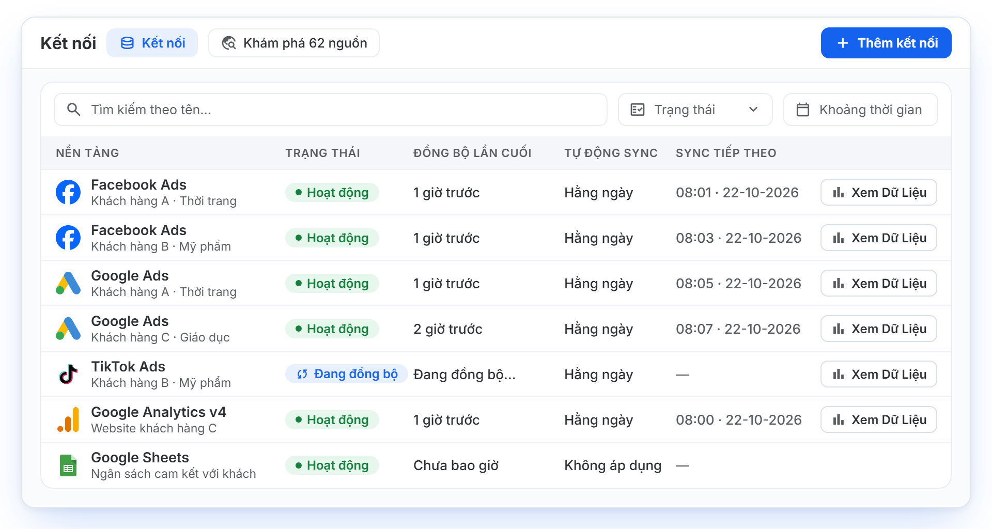Click the ĐỒNG BỘ LẦN CUỐI column header
Image resolution: width=992 pixels, height=529 pixels.
(472, 153)
